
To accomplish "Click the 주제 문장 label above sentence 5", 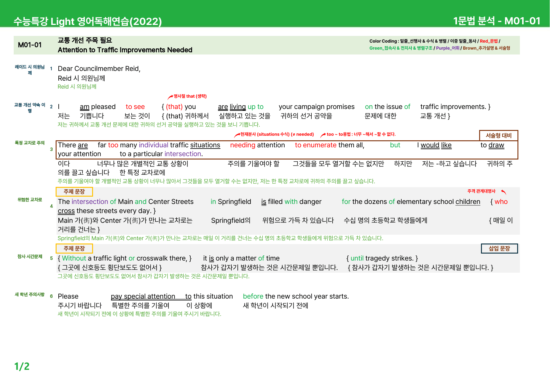I will click(x=74, y=248).
